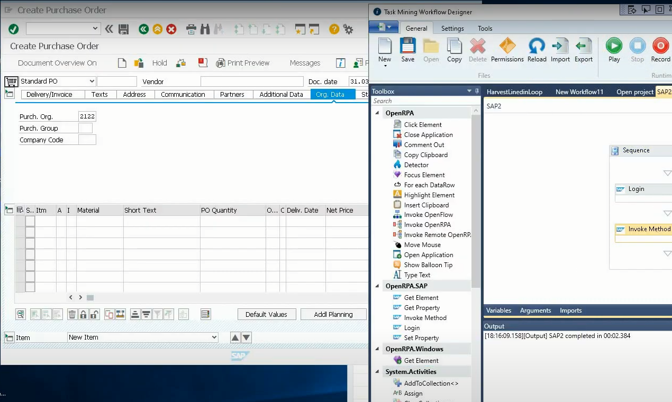Click the yellow Exit up-arrow icon

tap(157, 29)
